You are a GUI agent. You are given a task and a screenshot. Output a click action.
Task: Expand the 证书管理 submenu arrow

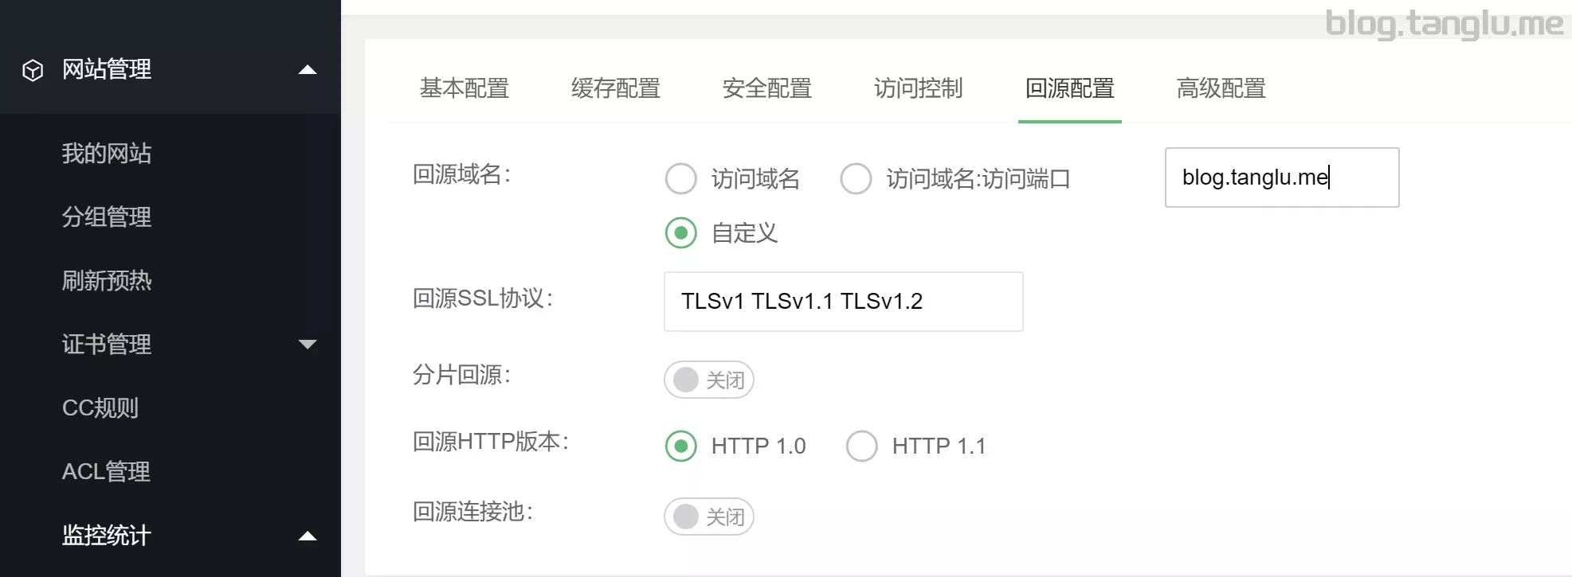pyautogui.click(x=308, y=344)
